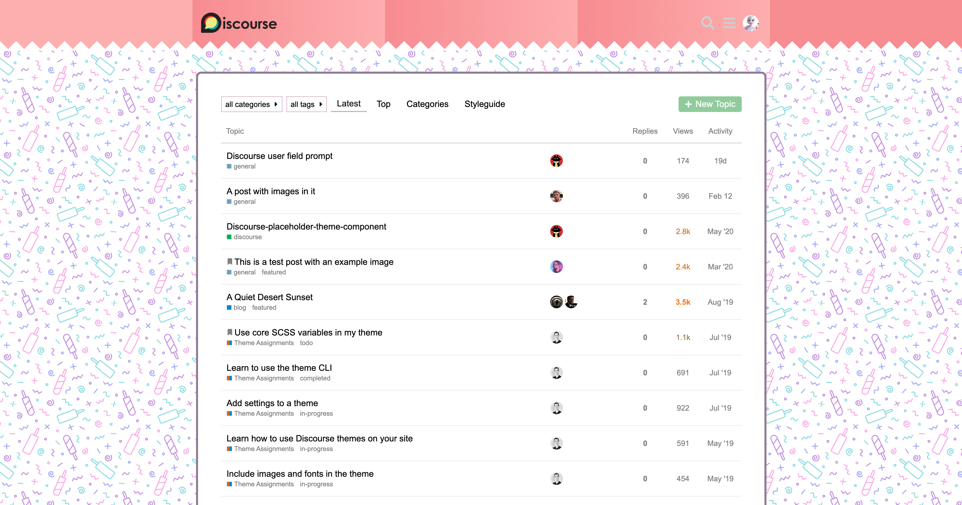Screen dimensions: 962x505
Task: Click poster avatar on 'Discourse user field prompt'
Action: pyautogui.click(x=556, y=161)
